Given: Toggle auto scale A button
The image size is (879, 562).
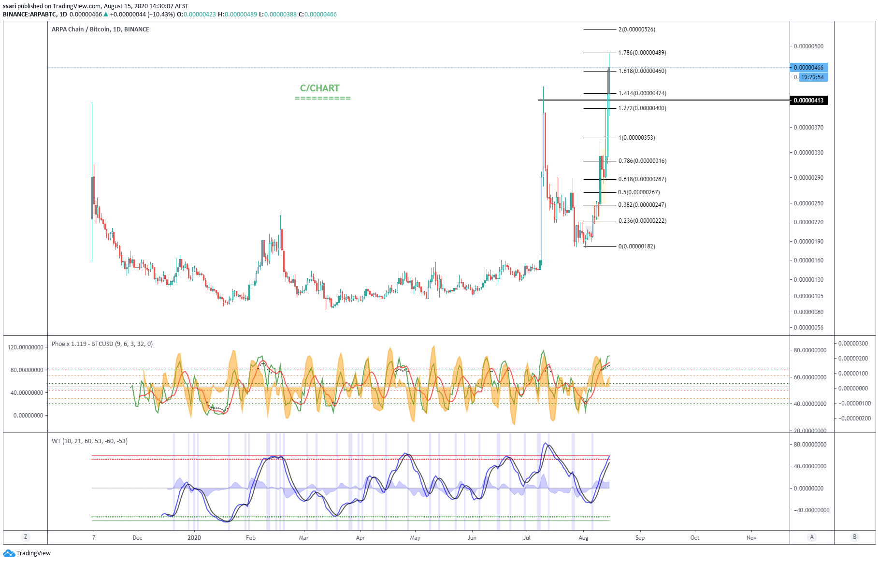Looking at the screenshot, I should 812,537.
